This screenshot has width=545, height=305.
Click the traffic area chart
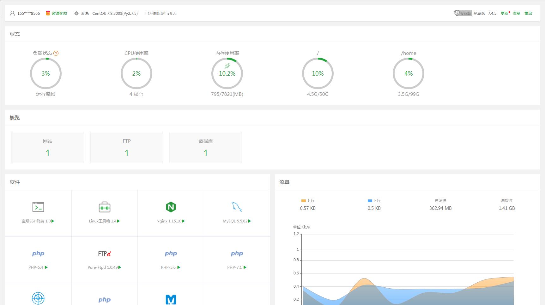pyautogui.click(x=408, y=269)
